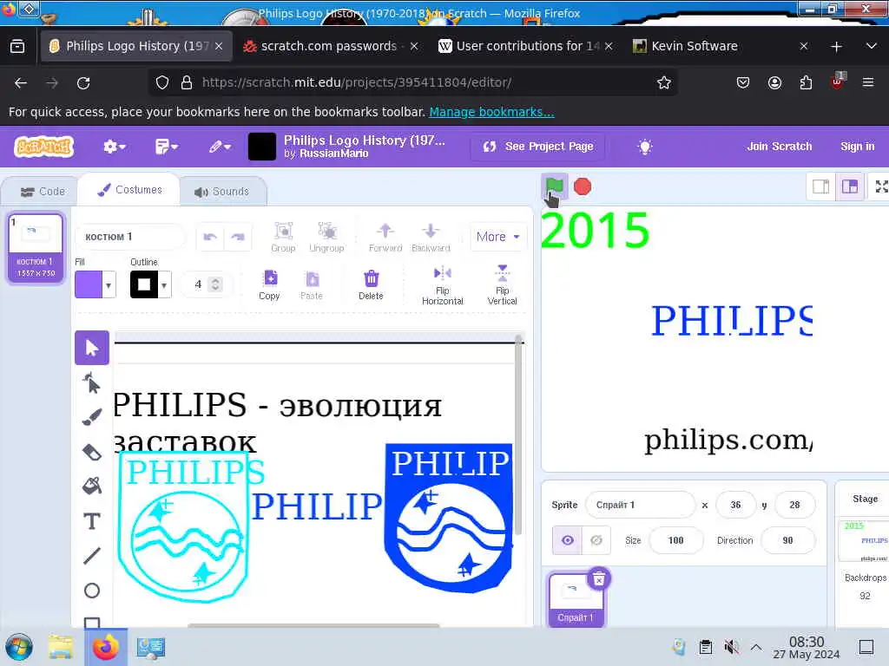Choose the Line tool
The image size is (889, 666).
(92, 556)
